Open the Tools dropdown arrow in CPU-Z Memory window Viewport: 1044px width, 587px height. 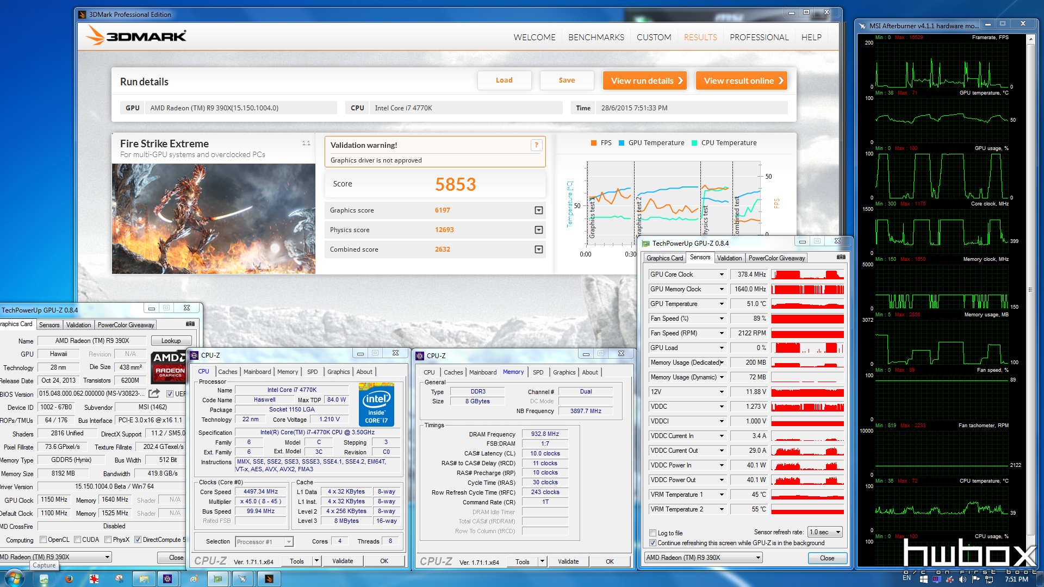pos(542,561)
